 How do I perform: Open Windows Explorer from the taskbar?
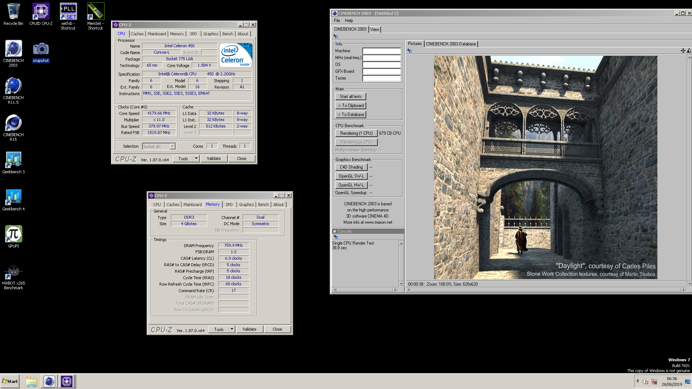pyautogui.click(x=31, y=381)
